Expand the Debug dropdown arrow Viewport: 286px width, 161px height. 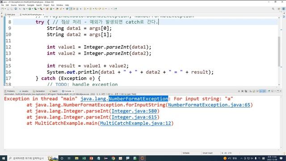(27, 9)
